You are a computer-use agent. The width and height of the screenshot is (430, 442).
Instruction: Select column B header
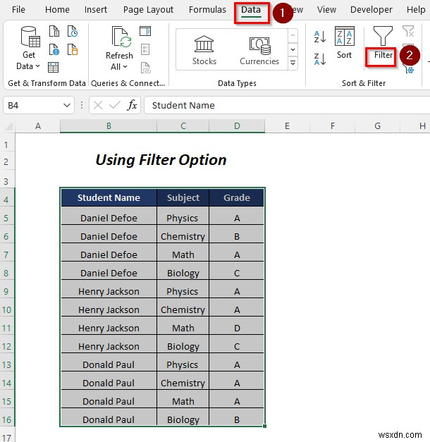tap(109, 126)
